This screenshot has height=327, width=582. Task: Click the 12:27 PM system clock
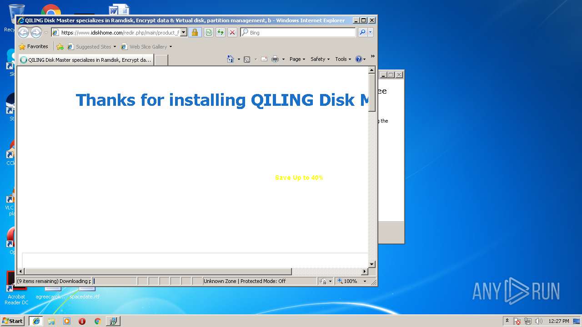pos(559,321)
